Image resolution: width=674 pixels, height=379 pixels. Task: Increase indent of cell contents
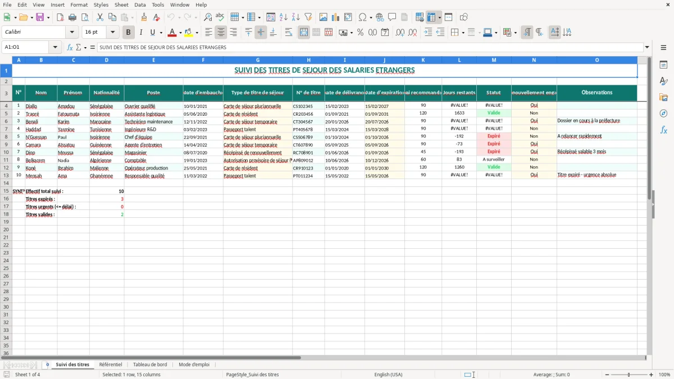tap(428, 33)
